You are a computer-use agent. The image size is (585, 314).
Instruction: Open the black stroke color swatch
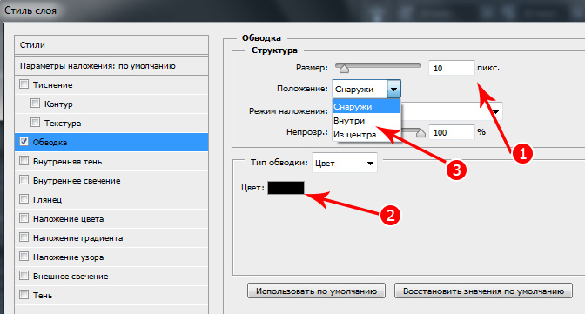click(x=286, y=188)
